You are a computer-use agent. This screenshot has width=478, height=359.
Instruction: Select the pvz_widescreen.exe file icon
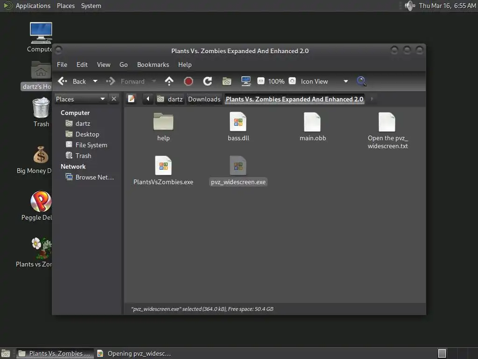point(238,165)
